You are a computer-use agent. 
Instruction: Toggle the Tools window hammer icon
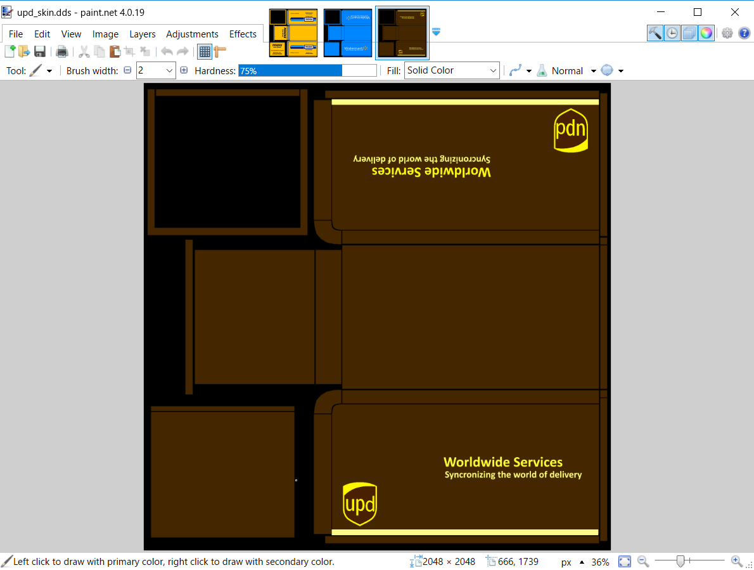coord(655,33)
